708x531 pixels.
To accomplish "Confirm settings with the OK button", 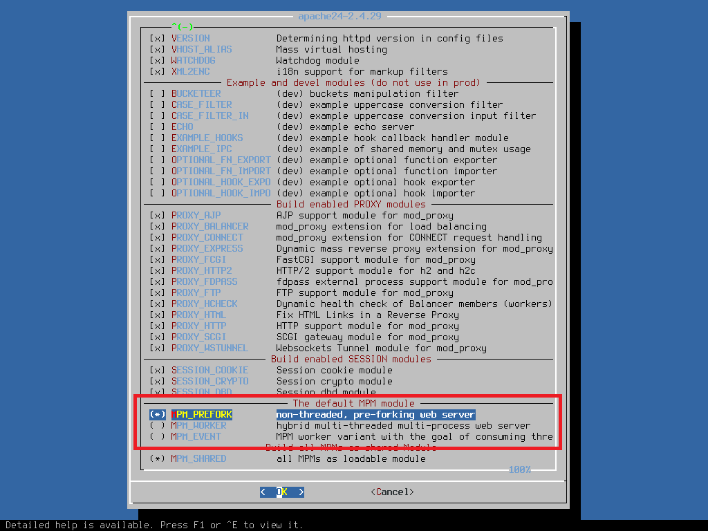I will pyautogui.click(x=282, y=492).
